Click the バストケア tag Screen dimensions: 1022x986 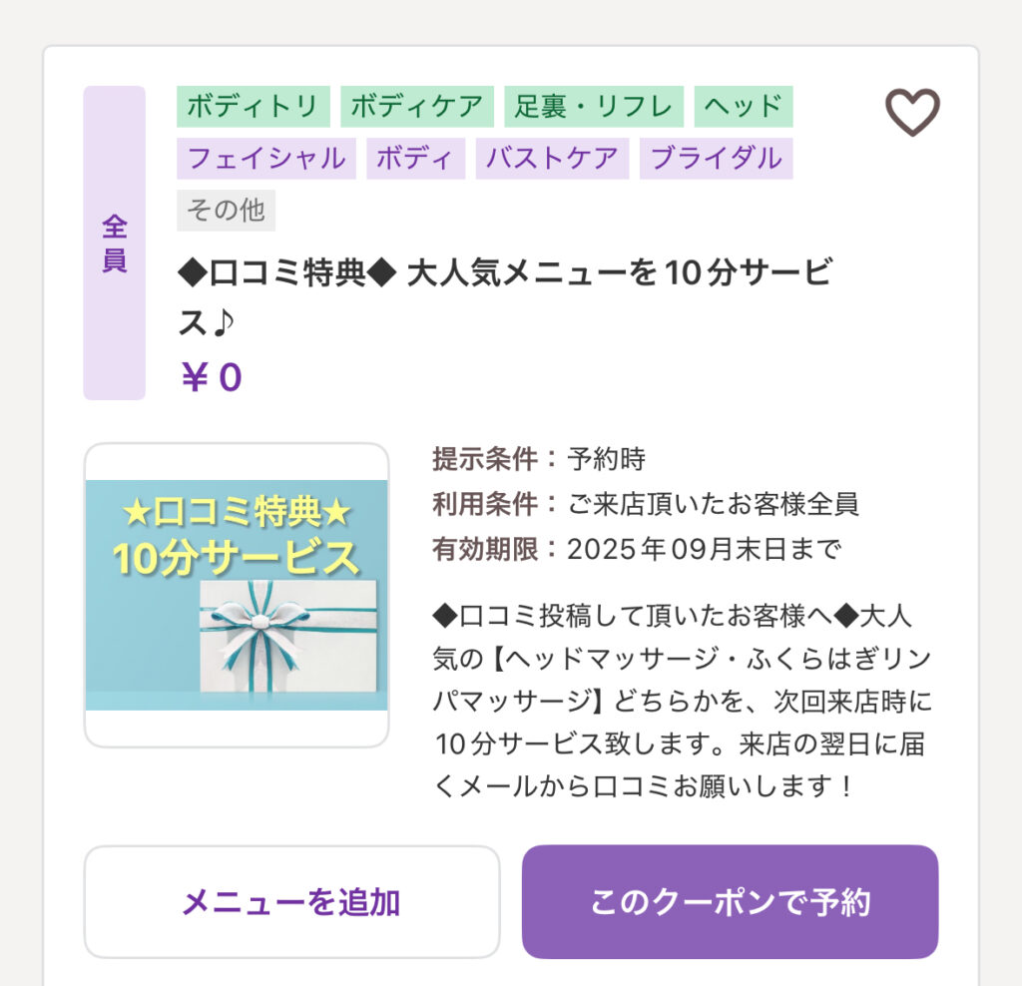[x=552, y=158]
